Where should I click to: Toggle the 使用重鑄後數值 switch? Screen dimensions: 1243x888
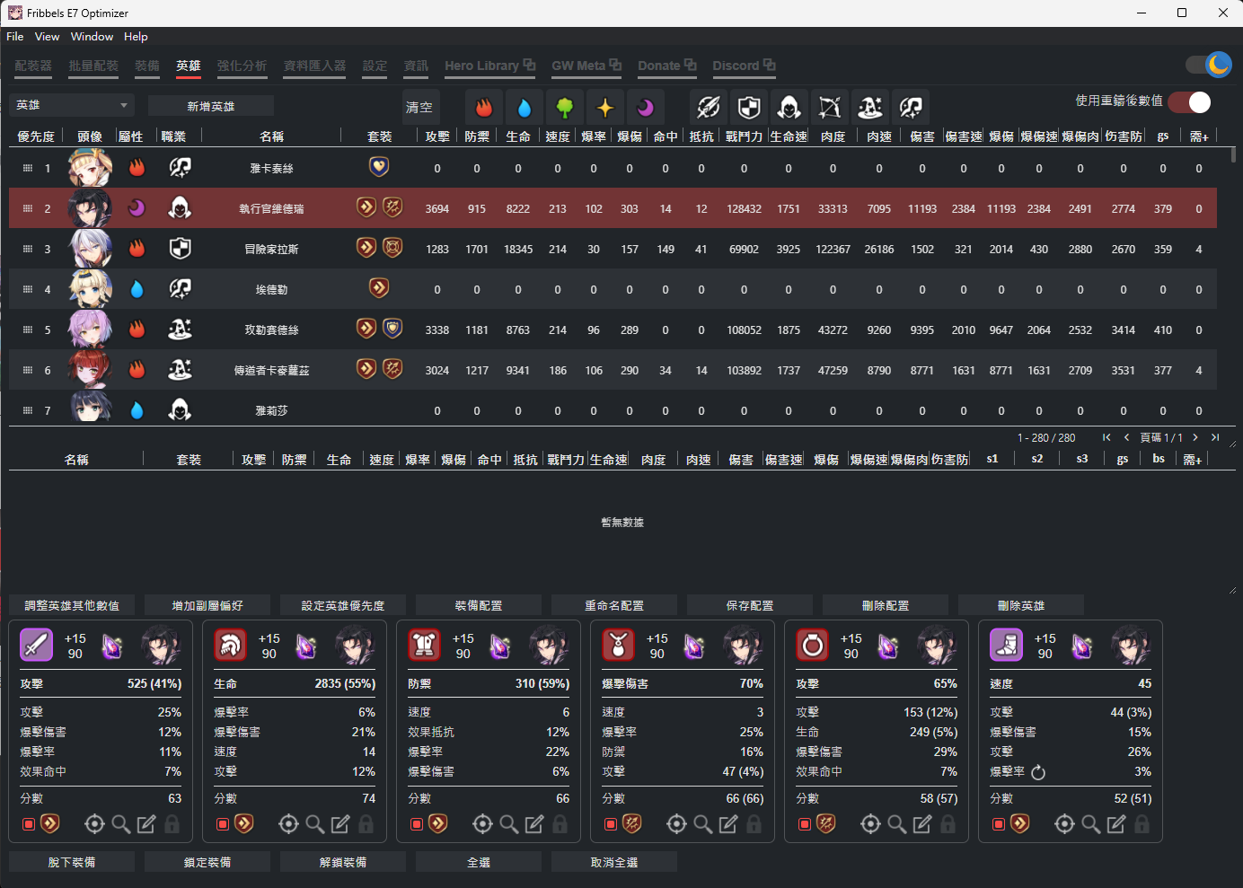[1189, 102]
